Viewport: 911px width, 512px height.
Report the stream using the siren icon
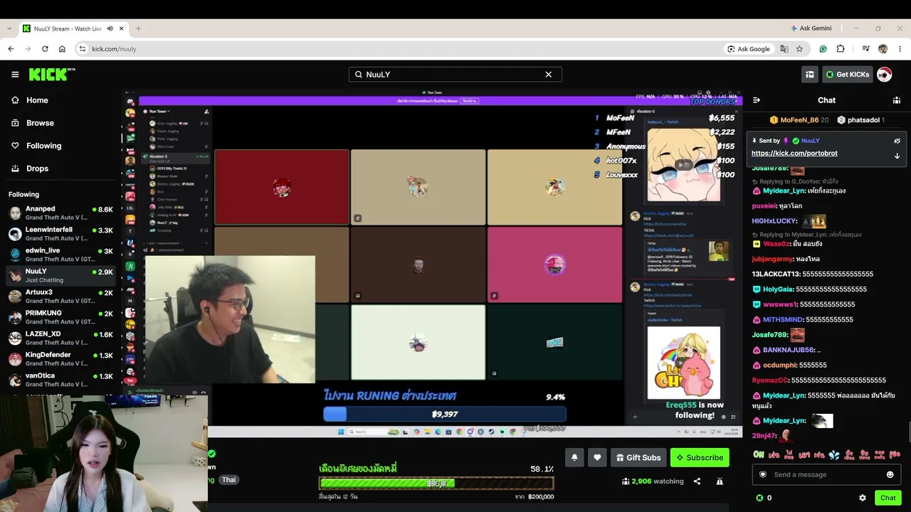point(720,481)
